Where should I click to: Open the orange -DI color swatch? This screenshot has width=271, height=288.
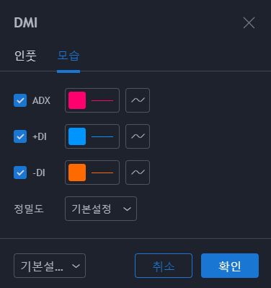click(x=77, y=173)
